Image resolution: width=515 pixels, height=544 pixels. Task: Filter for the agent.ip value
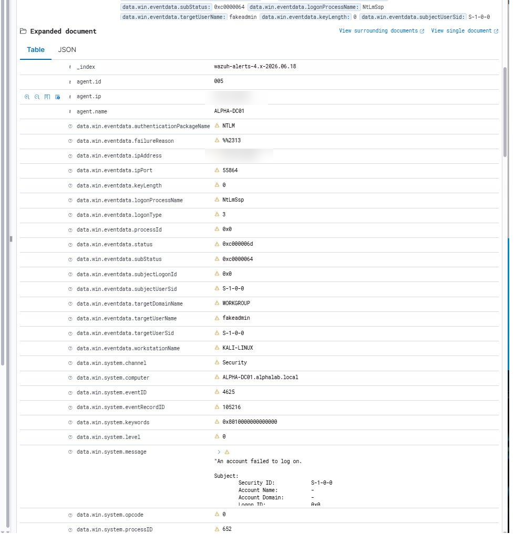[27, 97]
